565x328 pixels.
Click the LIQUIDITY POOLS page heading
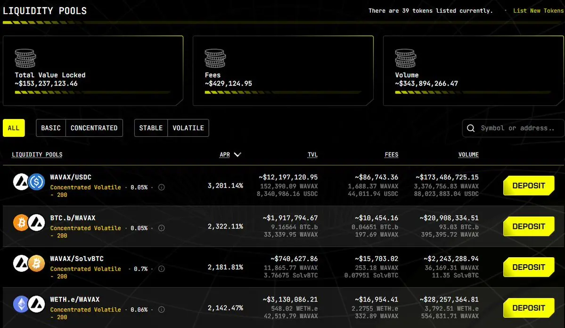point(45,11)
